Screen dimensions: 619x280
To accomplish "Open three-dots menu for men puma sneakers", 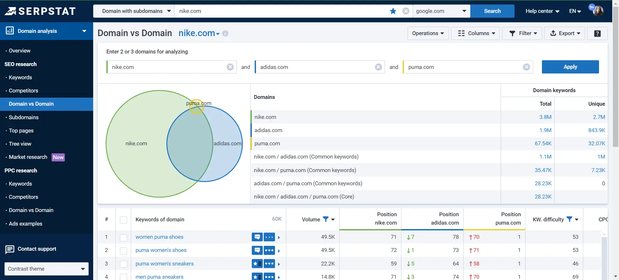I will tap(269, 276).
